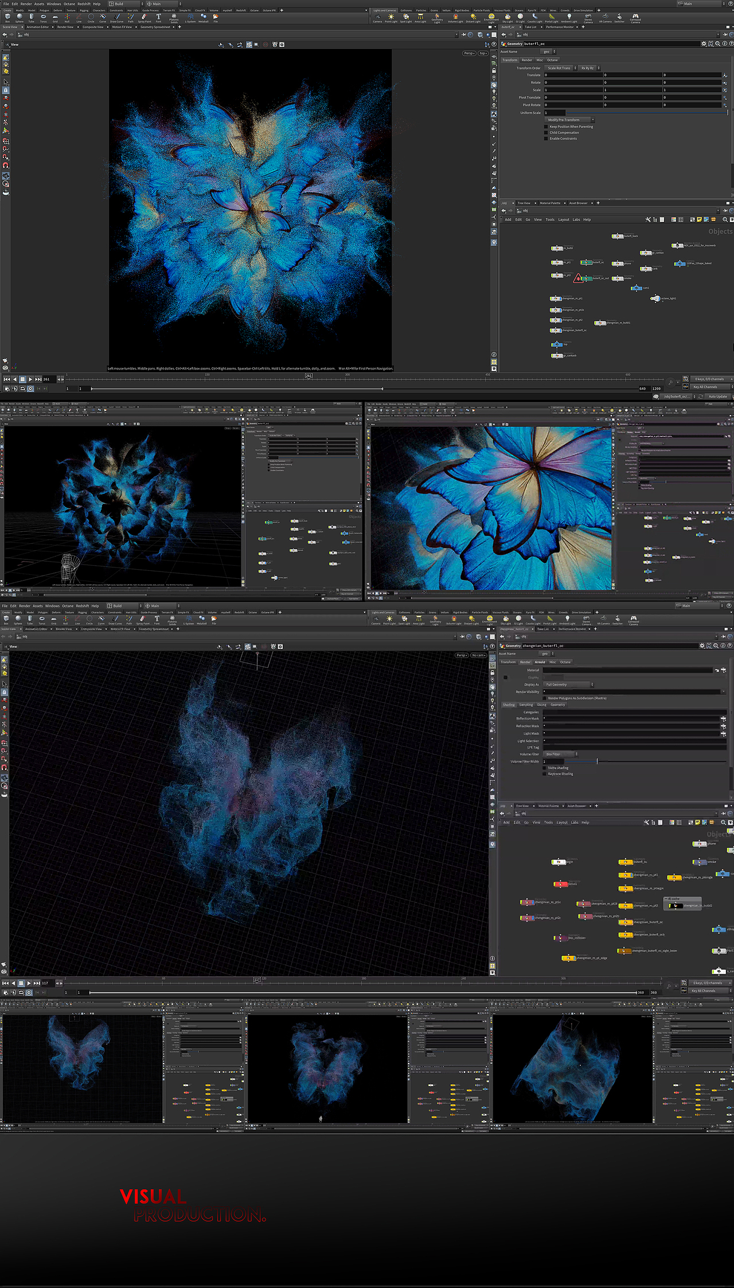Add an Environment Light from upper window's shelf
Image resolution: width=734 pixels, height=1288 pixels.
tap(491, 19)
